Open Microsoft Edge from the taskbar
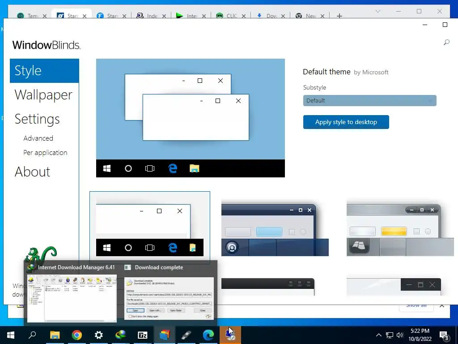The width and height of the screenshot is (458, 344). coord(208,335)
